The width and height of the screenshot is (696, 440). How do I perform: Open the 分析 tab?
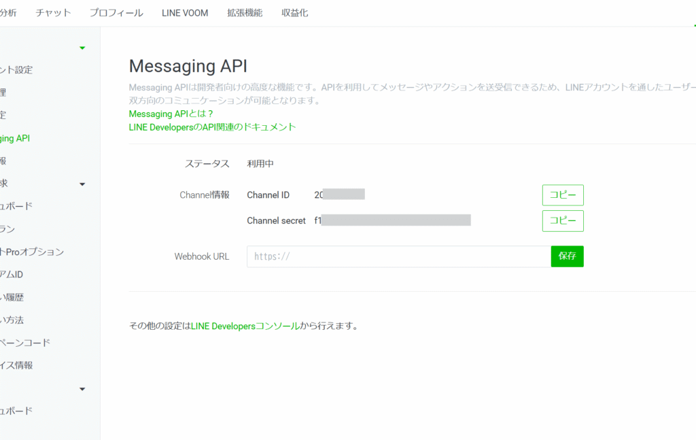pyautogui.click(x=8, y=13)
